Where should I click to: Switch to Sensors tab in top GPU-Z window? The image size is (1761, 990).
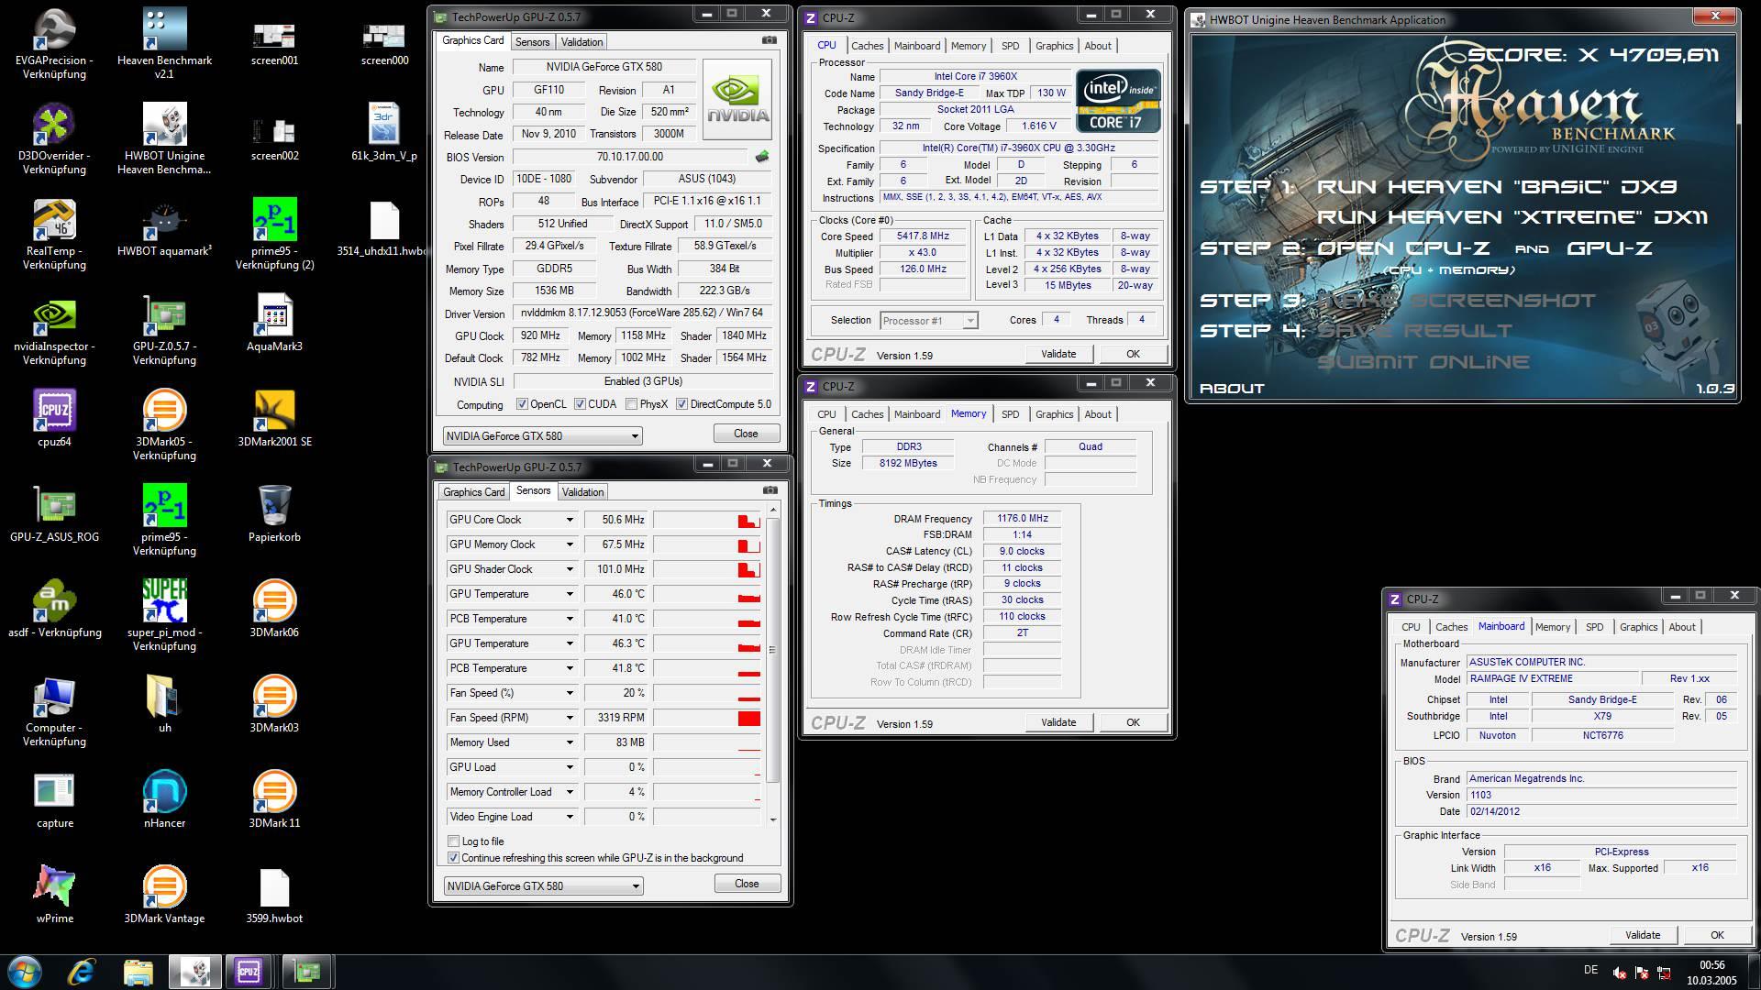coord(532,42)
